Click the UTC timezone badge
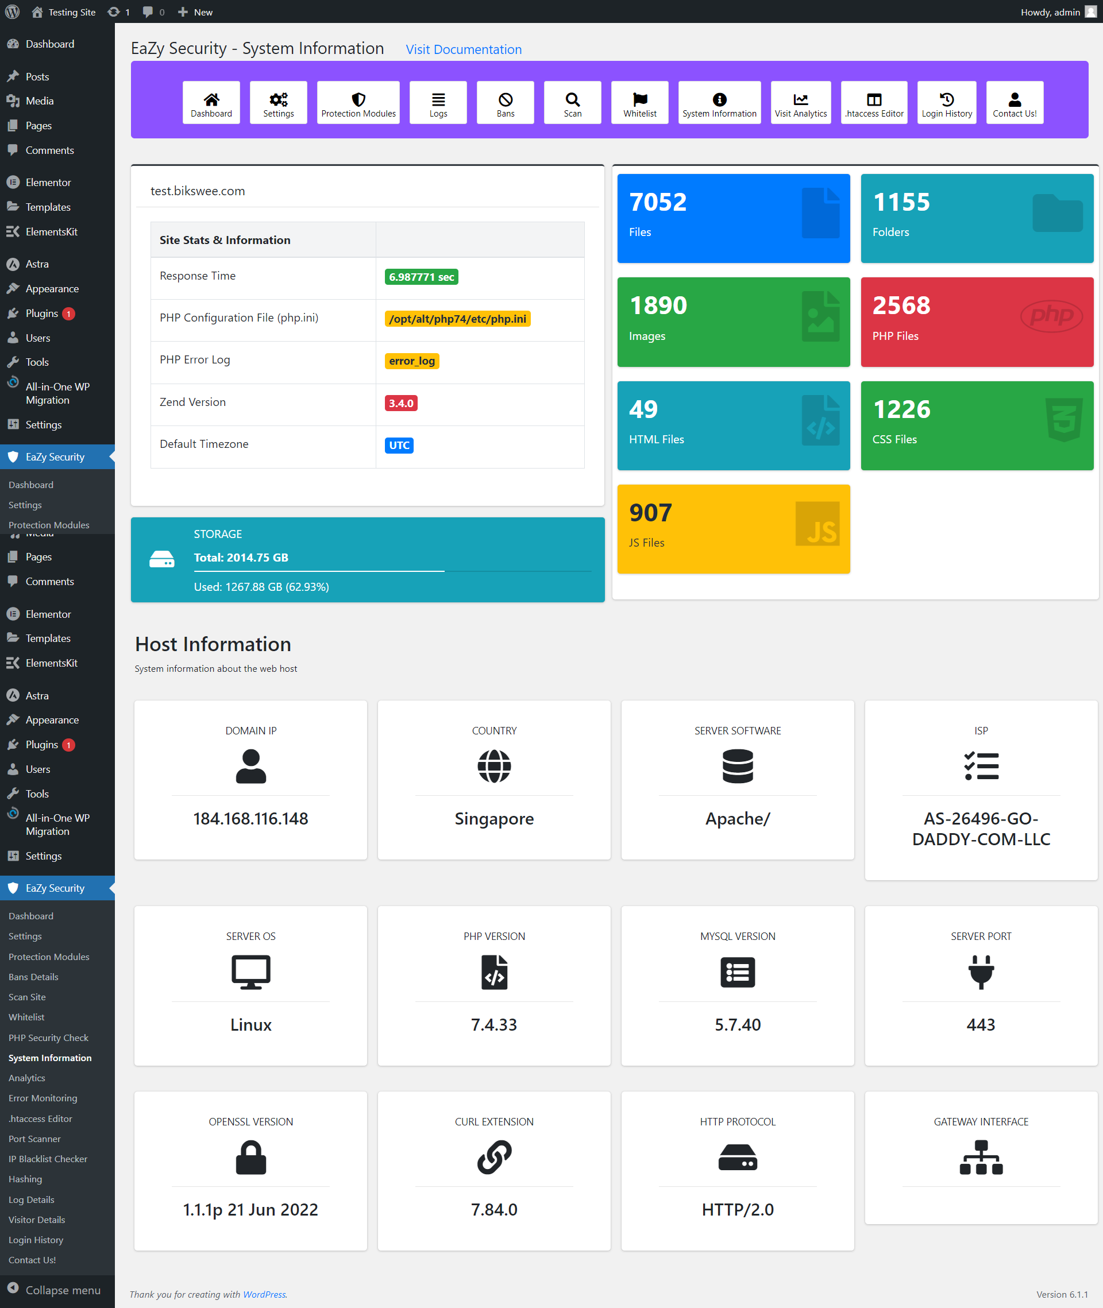 [399, 445]
